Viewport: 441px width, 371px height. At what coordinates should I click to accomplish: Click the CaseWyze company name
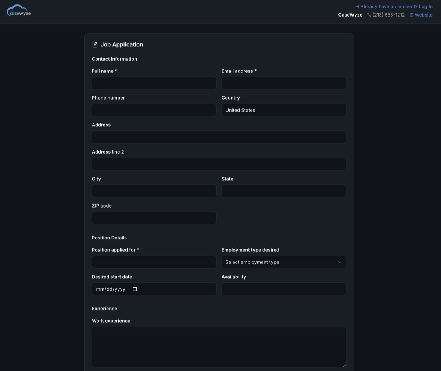(350, 15)
